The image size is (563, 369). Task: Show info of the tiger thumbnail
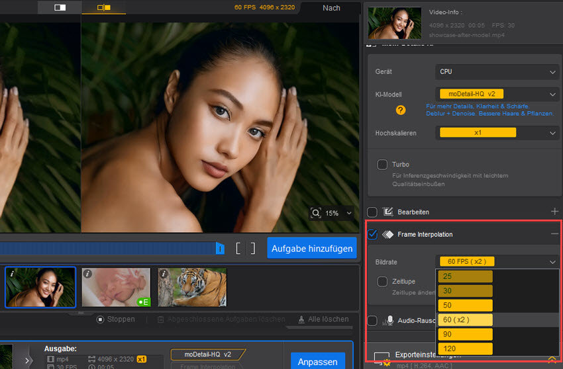[164, 274]
